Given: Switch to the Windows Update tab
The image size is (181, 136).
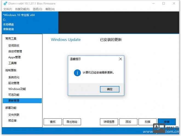Looking at the screenshot, I should click(66, 39).
